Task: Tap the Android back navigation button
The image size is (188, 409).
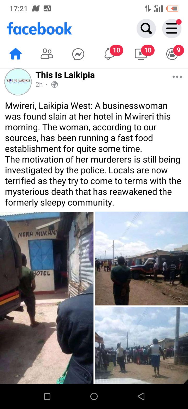Action: [x=141, y=396]
